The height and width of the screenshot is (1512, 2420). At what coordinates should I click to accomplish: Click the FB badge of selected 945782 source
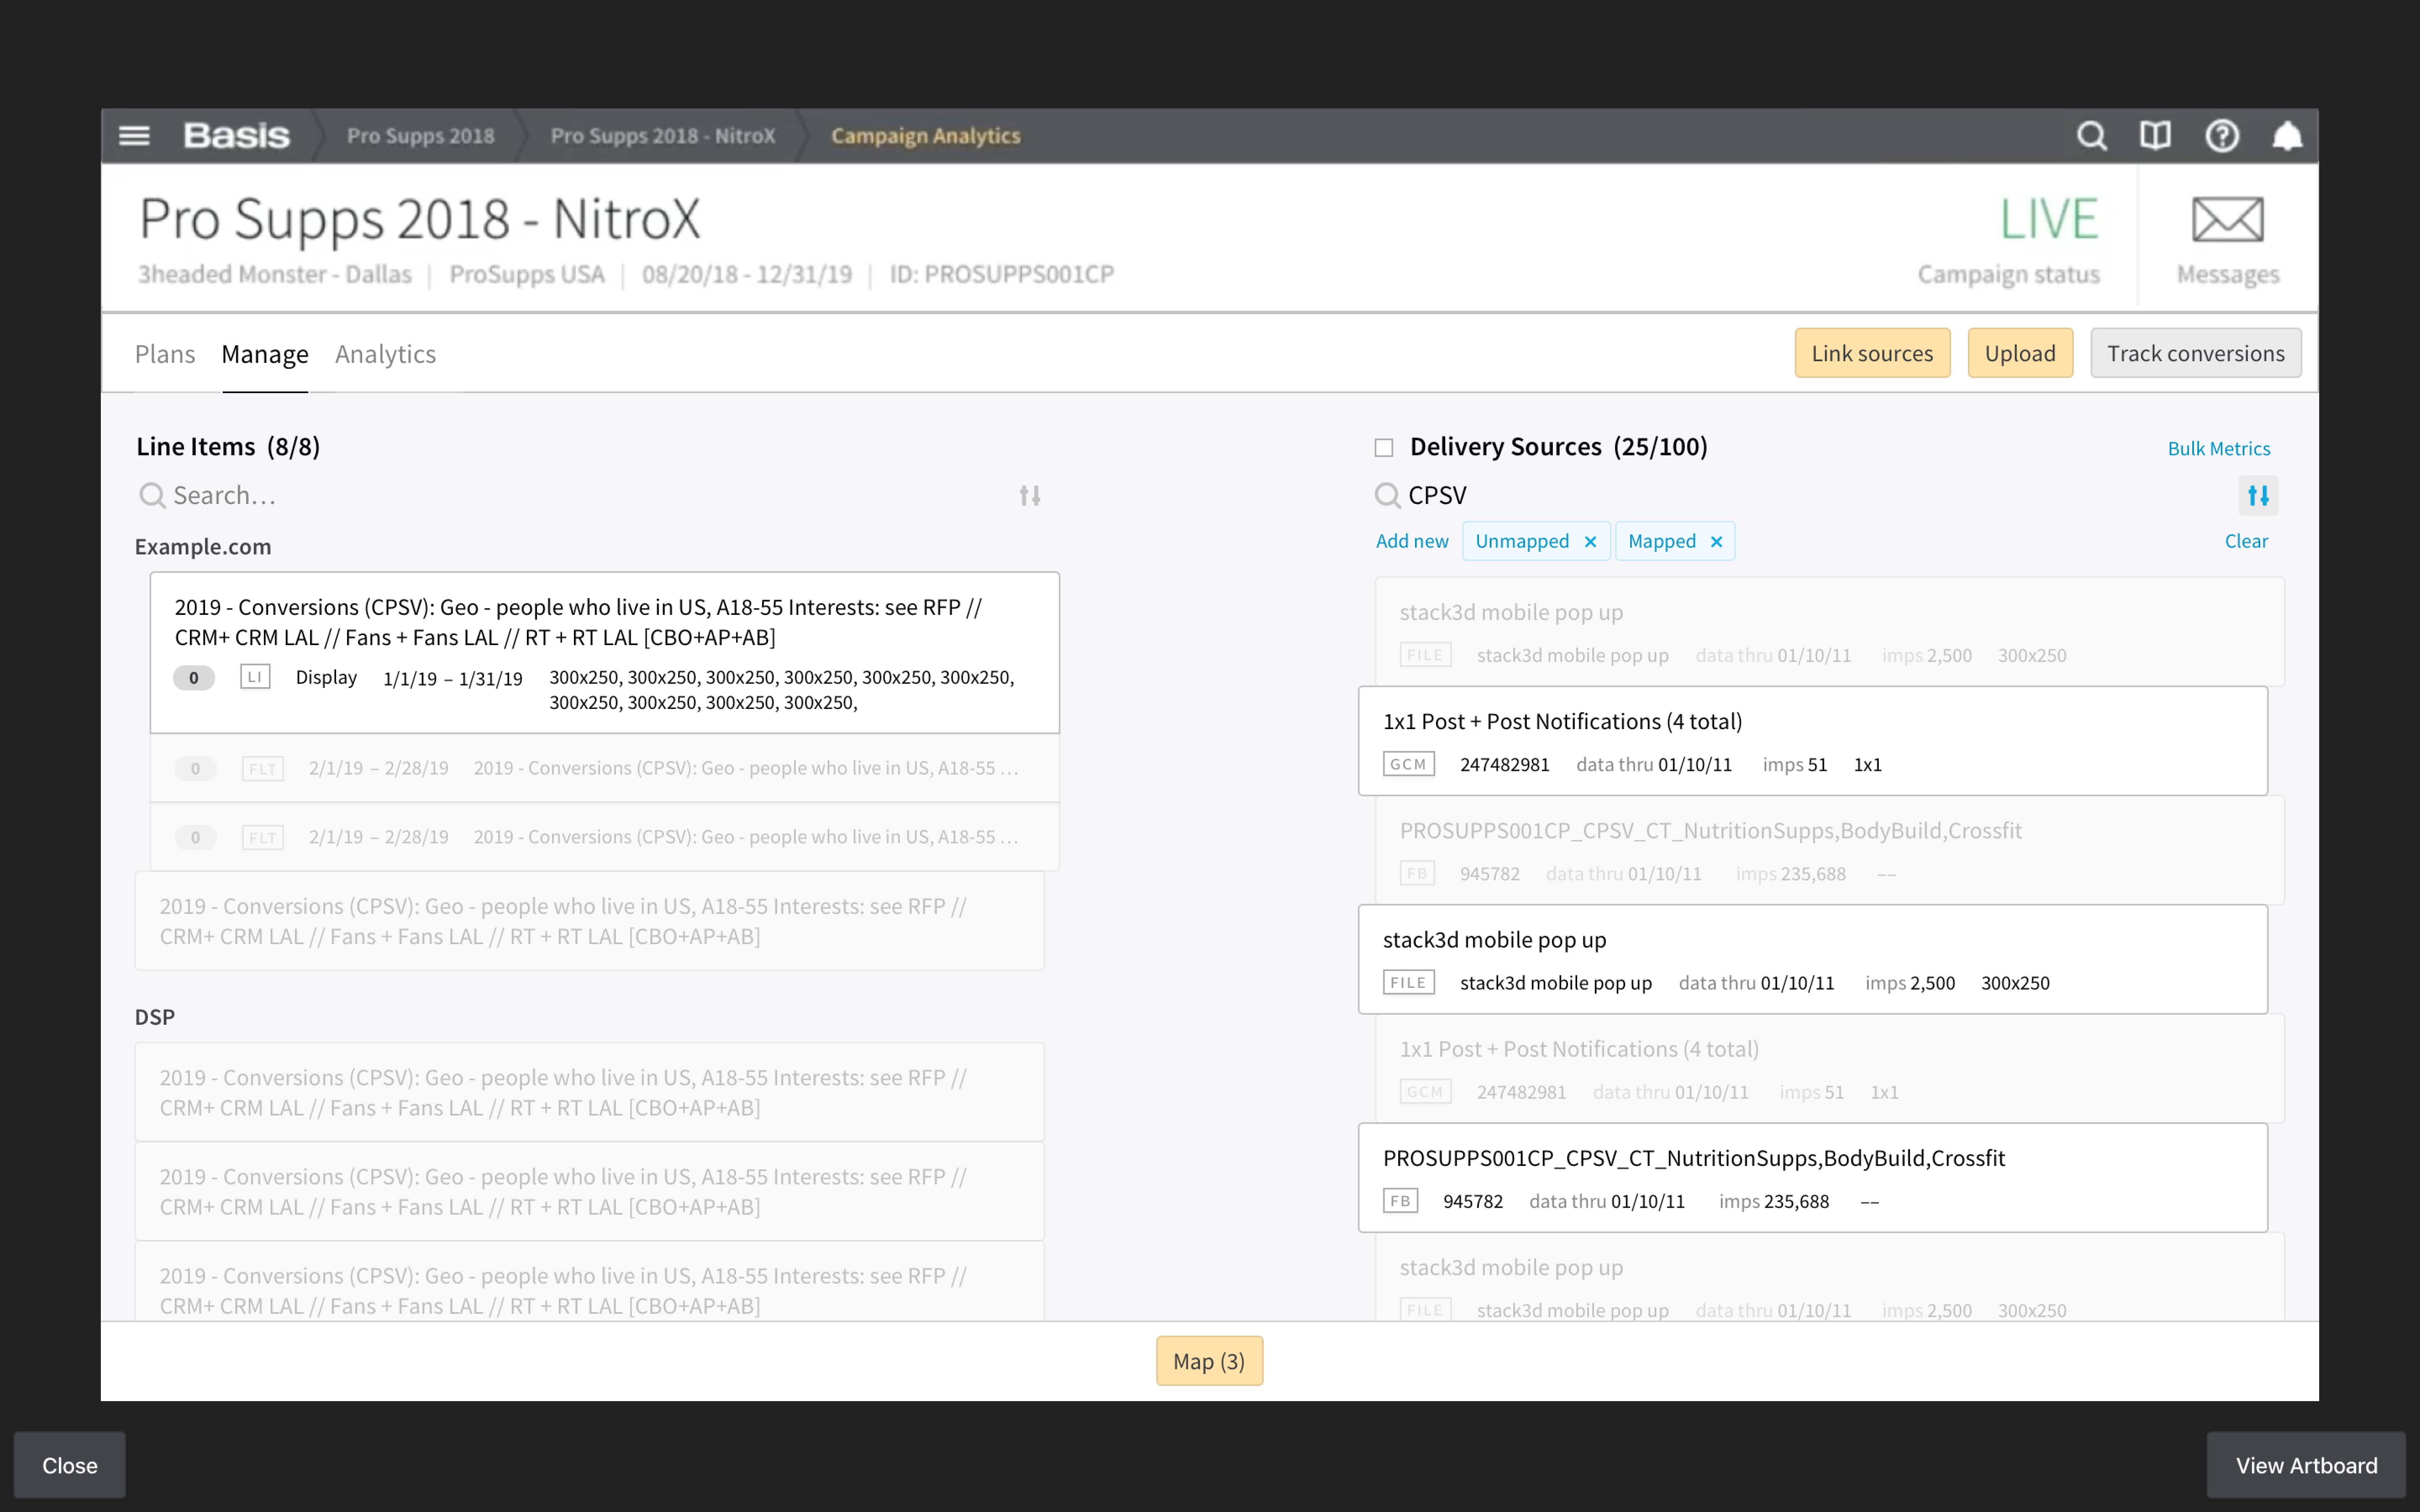pyautogui.click(x=1400, y=1201)
